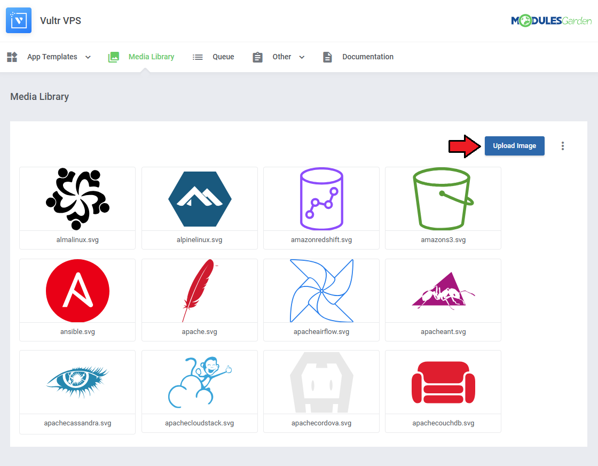Click the apachecassandra.svg file name
598x466 pixels.
[x=77, y=423]
